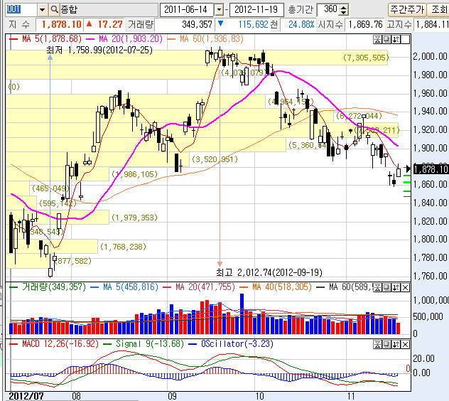Screen dimensions: 449x401
Task: Click the MACD panel up-down arrows icon
Action: click(x=396, y=345)
